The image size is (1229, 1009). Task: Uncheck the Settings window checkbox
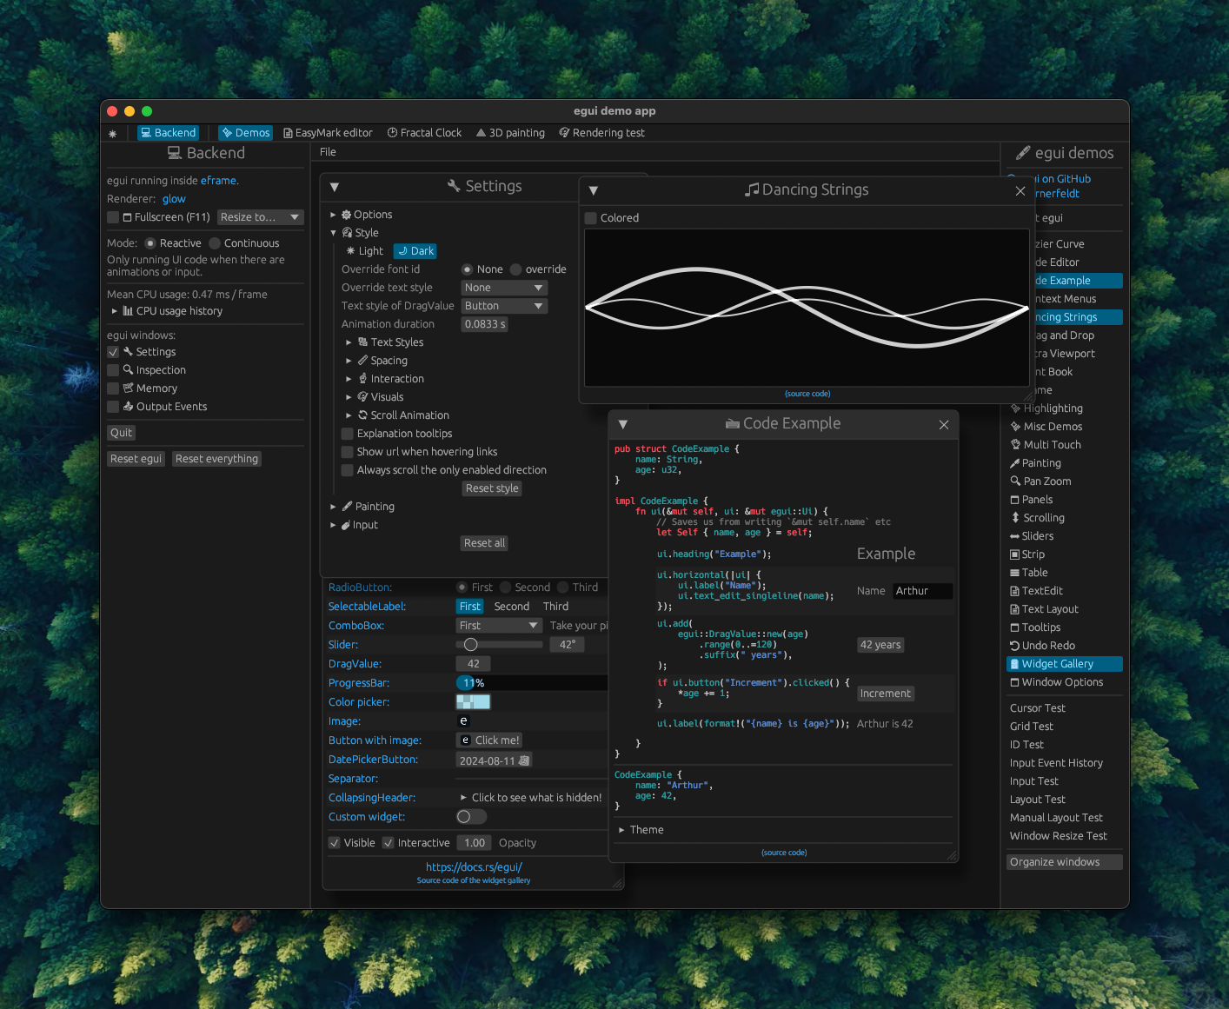[113, 352]
